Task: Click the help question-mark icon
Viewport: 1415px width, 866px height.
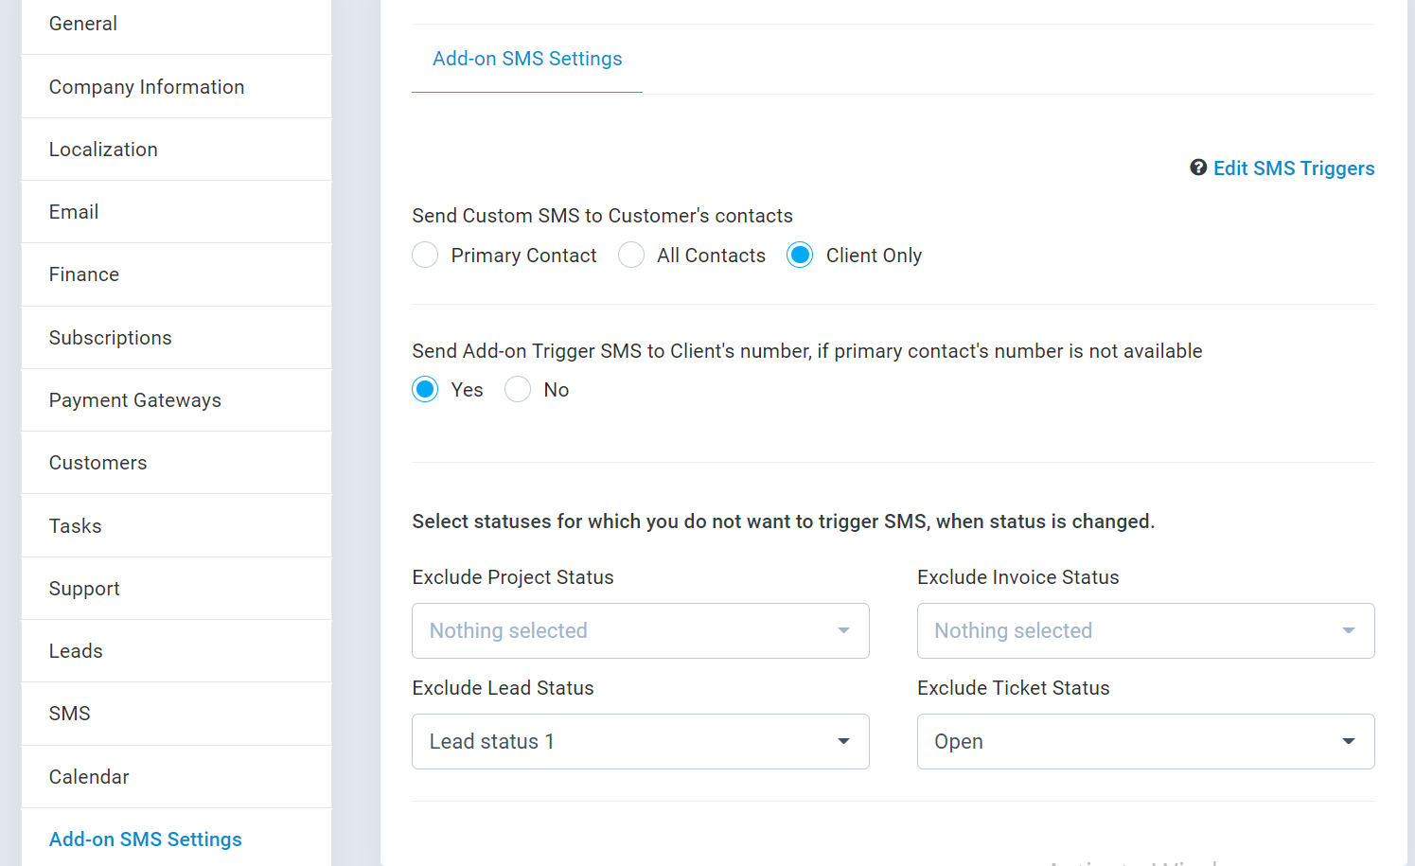Action: pos(1198,168)
